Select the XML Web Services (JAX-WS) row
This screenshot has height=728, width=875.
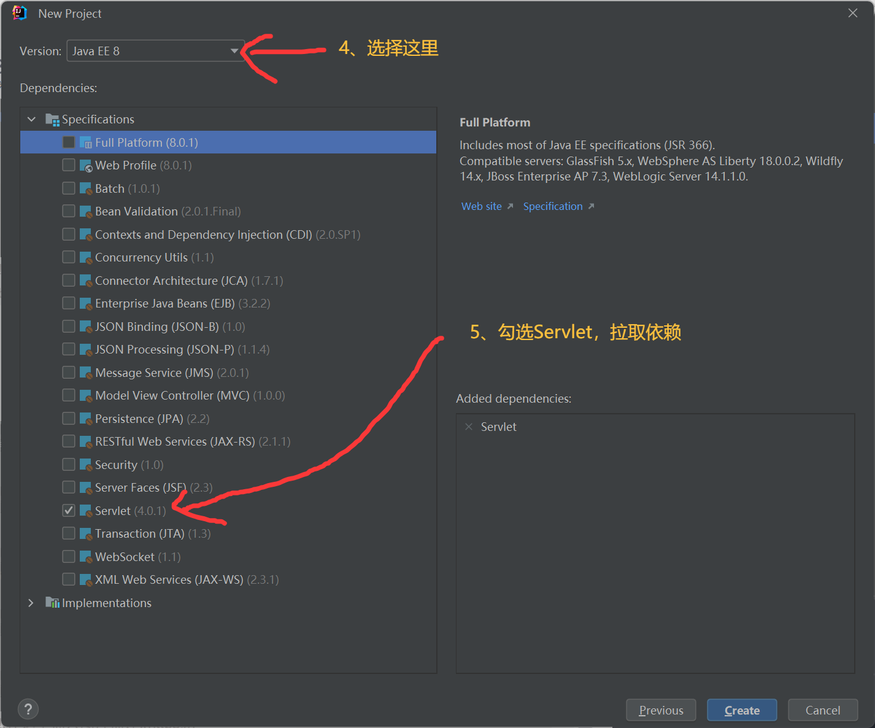point(228,580)
